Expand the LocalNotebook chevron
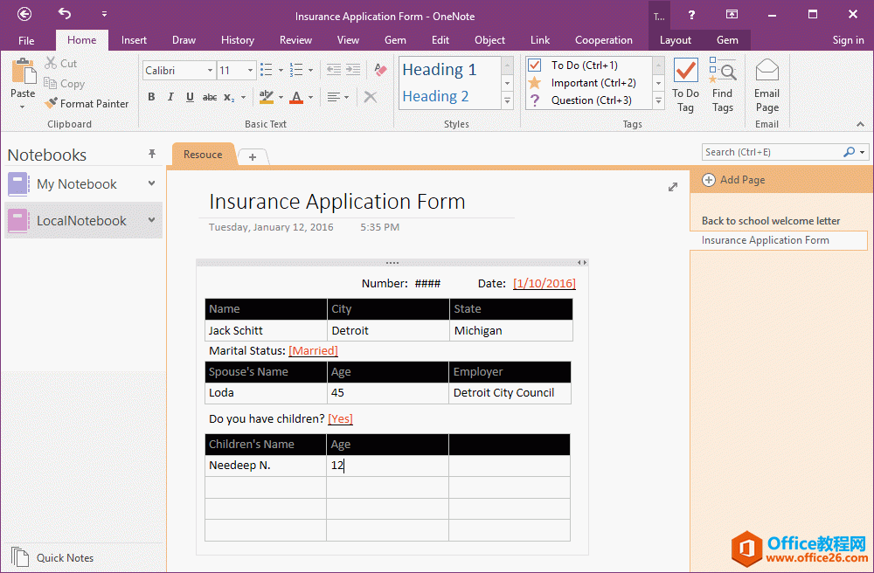The width and height of the screenshot is (874, 573). tap(151, 220)
